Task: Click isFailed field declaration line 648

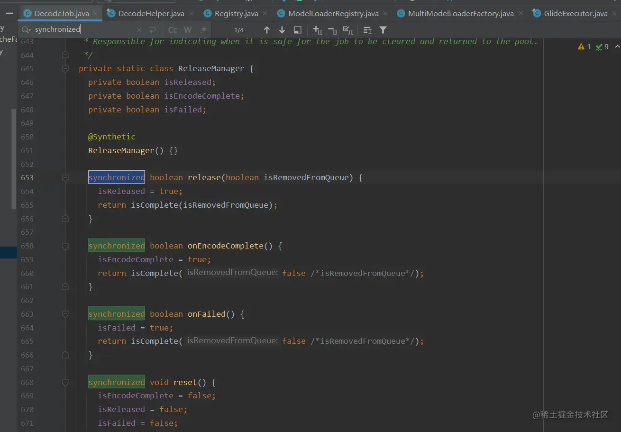Action: [x=147, y=110]
